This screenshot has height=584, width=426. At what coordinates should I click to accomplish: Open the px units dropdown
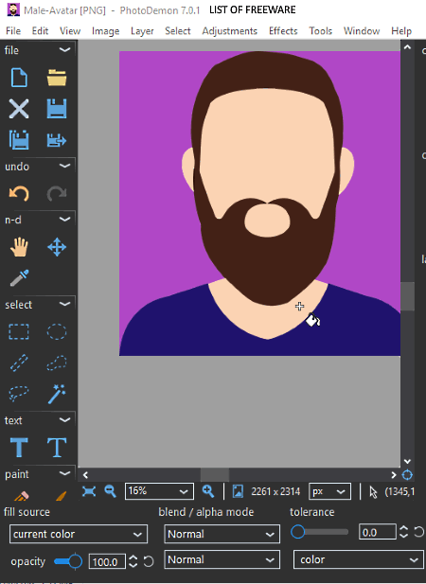point(329,491)
